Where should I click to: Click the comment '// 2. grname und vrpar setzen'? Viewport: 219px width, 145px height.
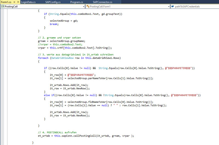coord(59,38)
